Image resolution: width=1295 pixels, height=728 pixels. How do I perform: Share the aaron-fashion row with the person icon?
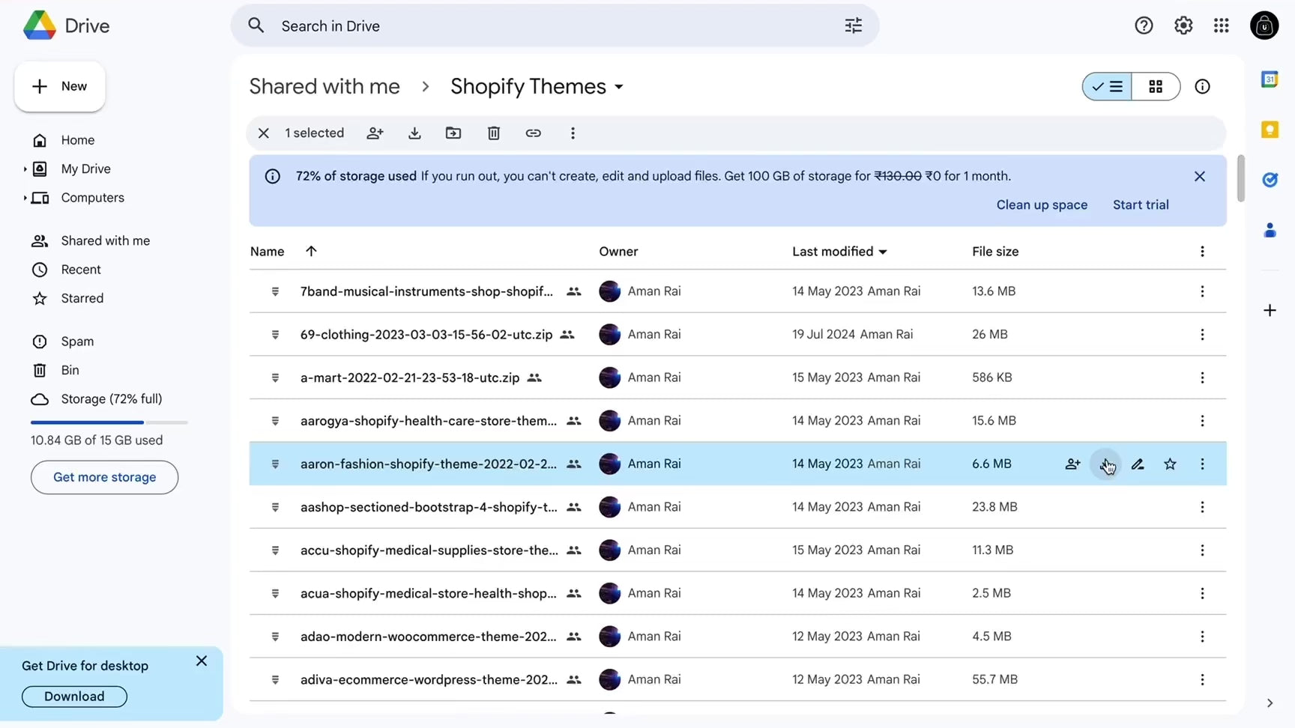[1072, 464]
